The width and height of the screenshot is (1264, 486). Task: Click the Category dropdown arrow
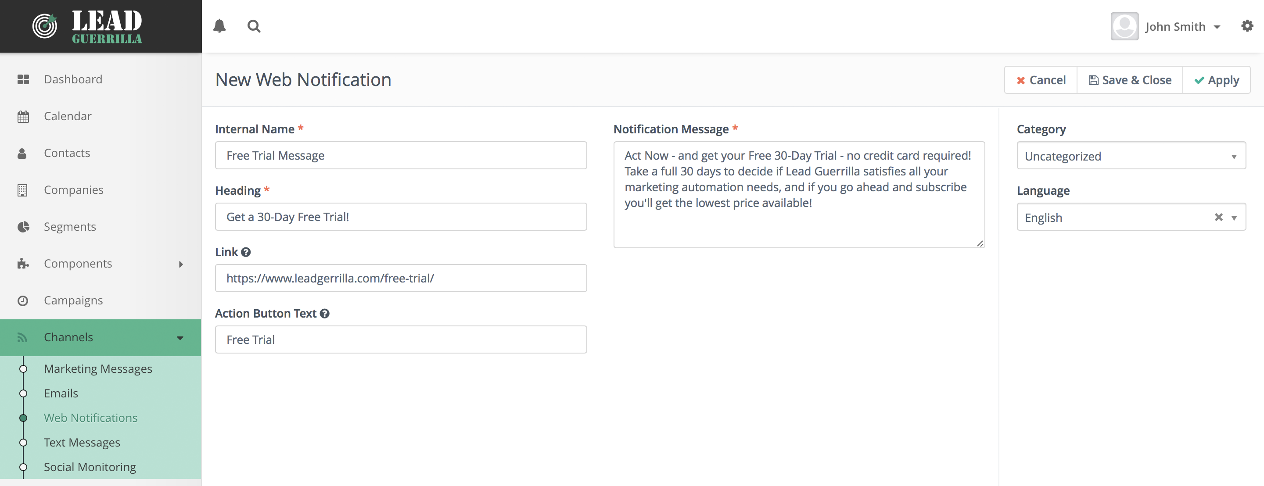[x=1234, y=157]
